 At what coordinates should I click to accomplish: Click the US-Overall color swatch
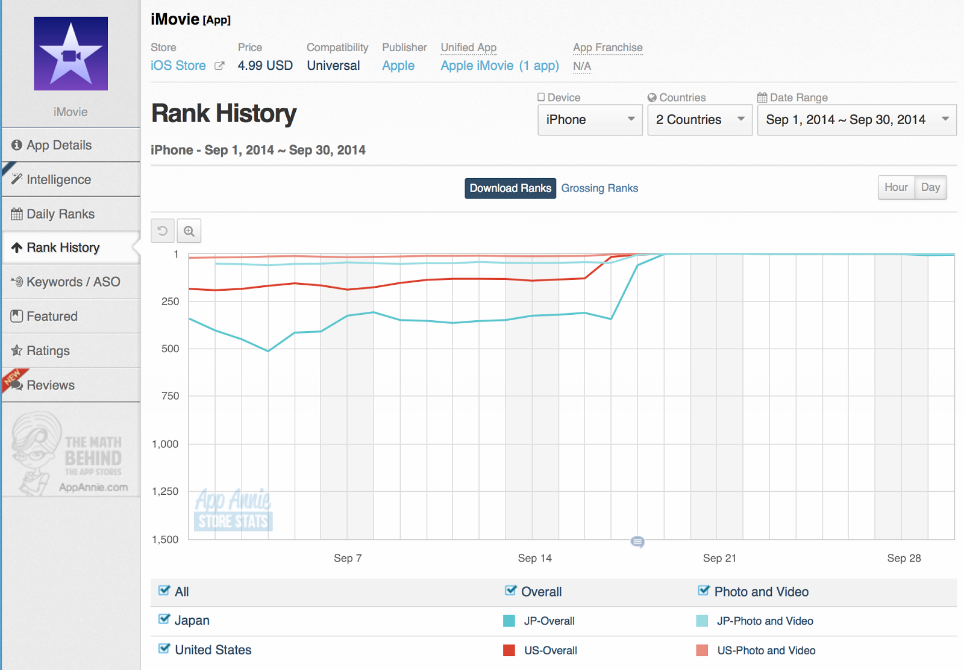pos(509,650)
